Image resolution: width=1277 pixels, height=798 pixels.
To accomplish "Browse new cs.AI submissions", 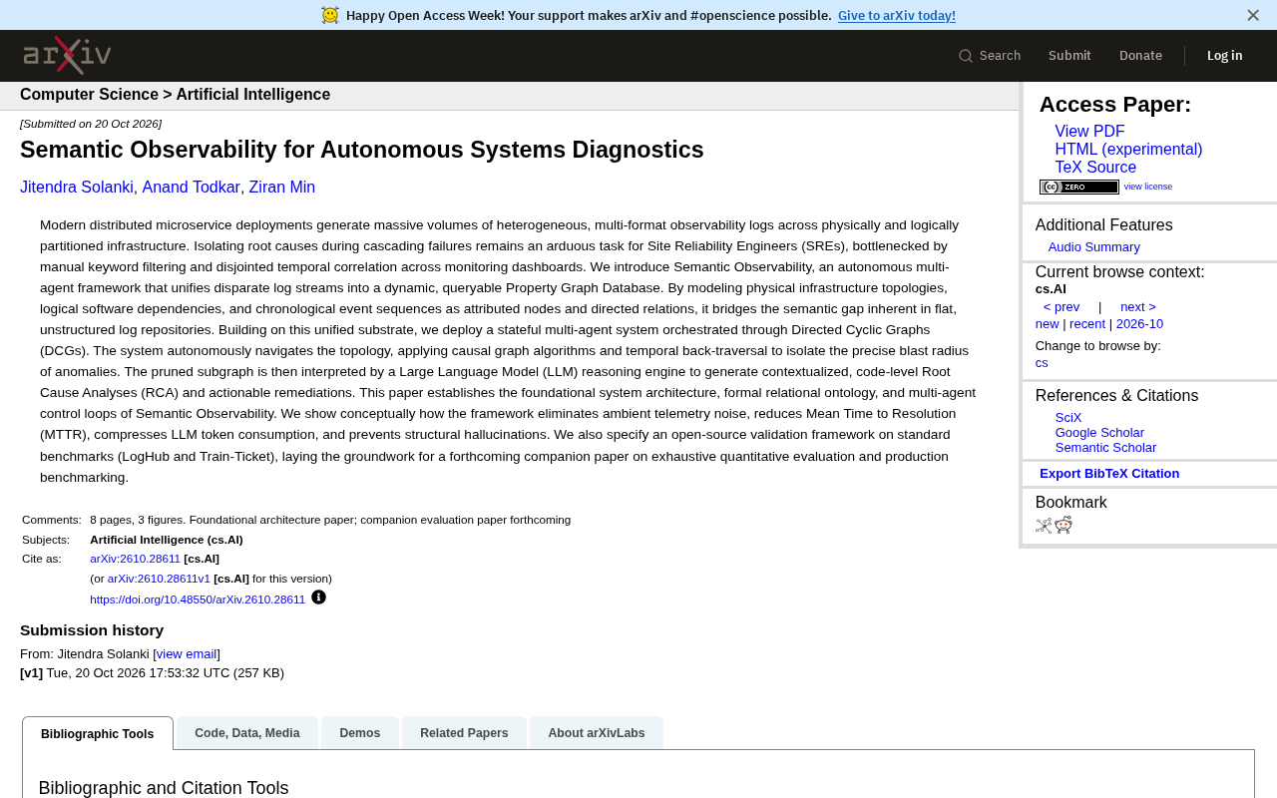I will click(1048, 324).
